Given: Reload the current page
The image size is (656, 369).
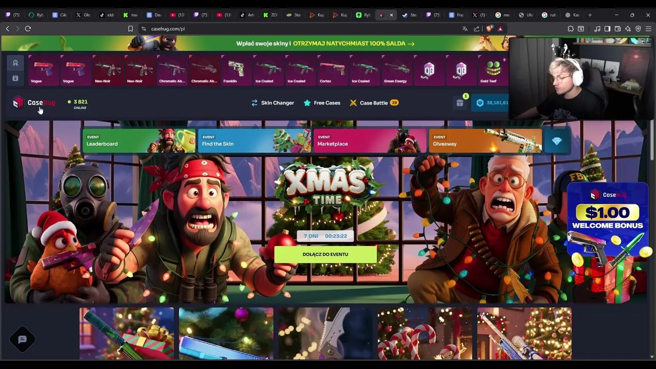Looking at the screenshot, I should [28, 29].
